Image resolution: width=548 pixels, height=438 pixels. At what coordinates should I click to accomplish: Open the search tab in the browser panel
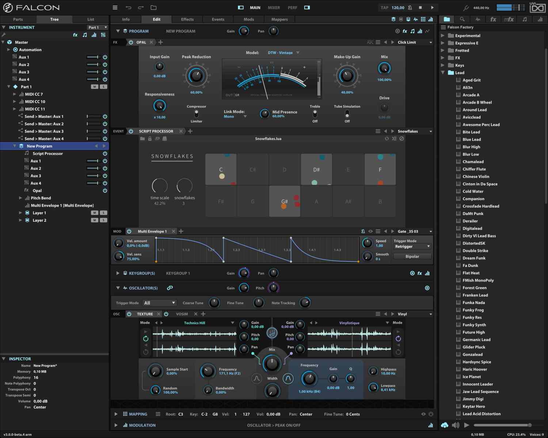462,19
